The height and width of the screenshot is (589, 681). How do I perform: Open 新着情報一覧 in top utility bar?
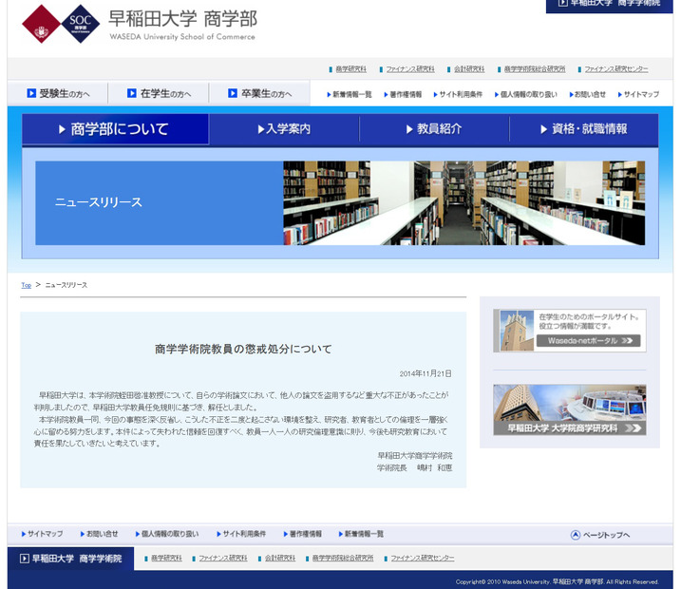351,95
